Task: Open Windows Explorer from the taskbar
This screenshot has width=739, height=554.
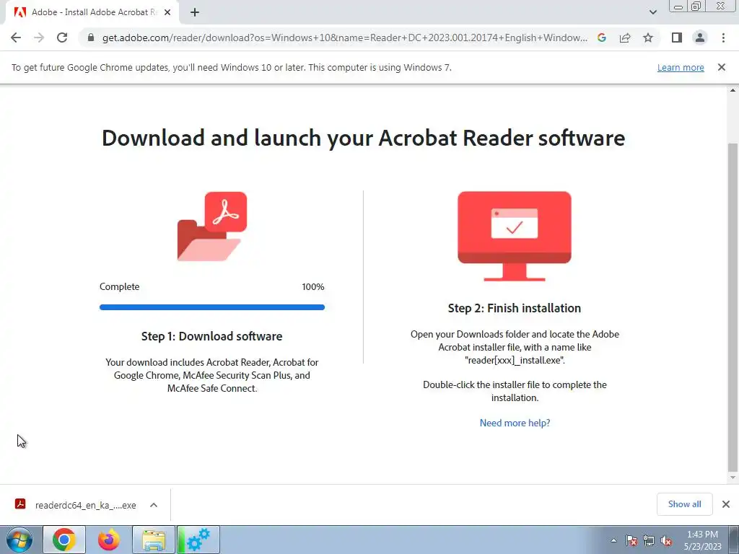Action: 154,540
